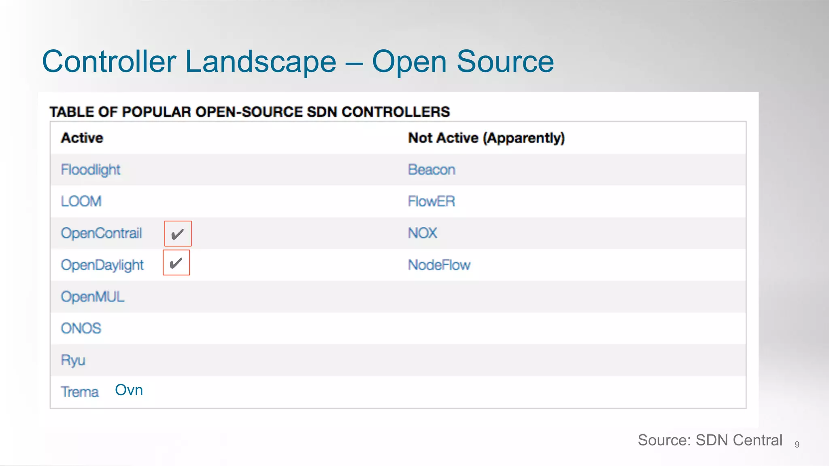Viewport: 829px width, 466px height.
Task: Open the NOX controller link
Action: pyautogui.click(x=423, y=233)
